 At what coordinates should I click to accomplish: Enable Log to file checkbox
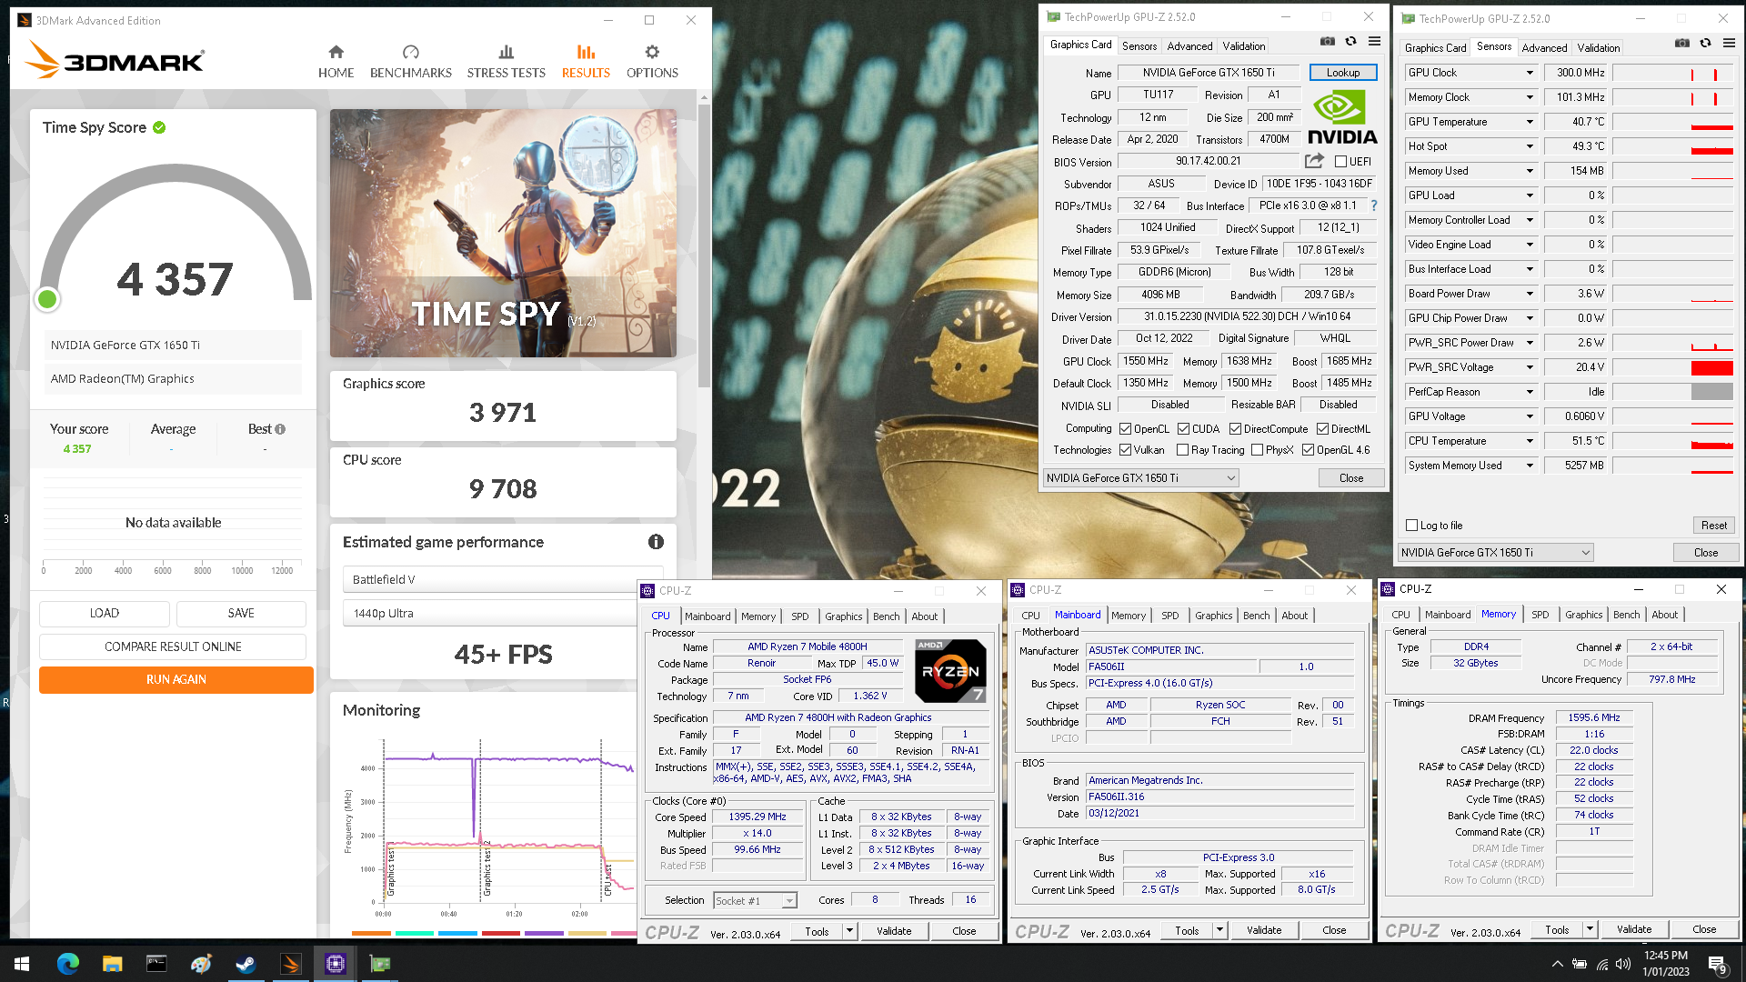pyautogui.click(x=1411, y=526)
